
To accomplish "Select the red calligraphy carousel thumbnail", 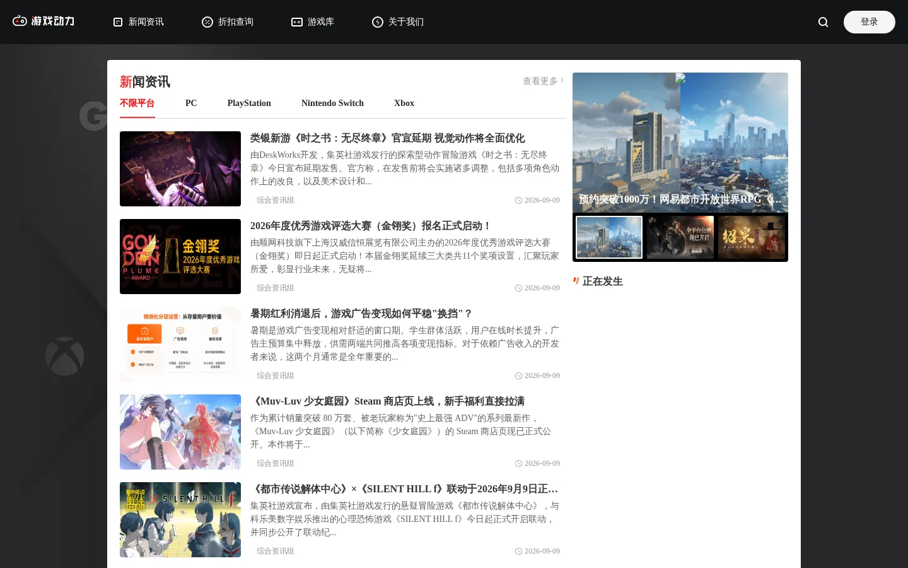I will [x=752, y=237].
